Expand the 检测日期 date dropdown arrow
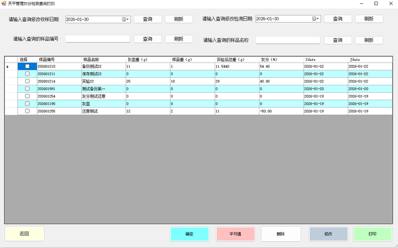This screenshot has width=398, height=248. [x=318, y=19]
